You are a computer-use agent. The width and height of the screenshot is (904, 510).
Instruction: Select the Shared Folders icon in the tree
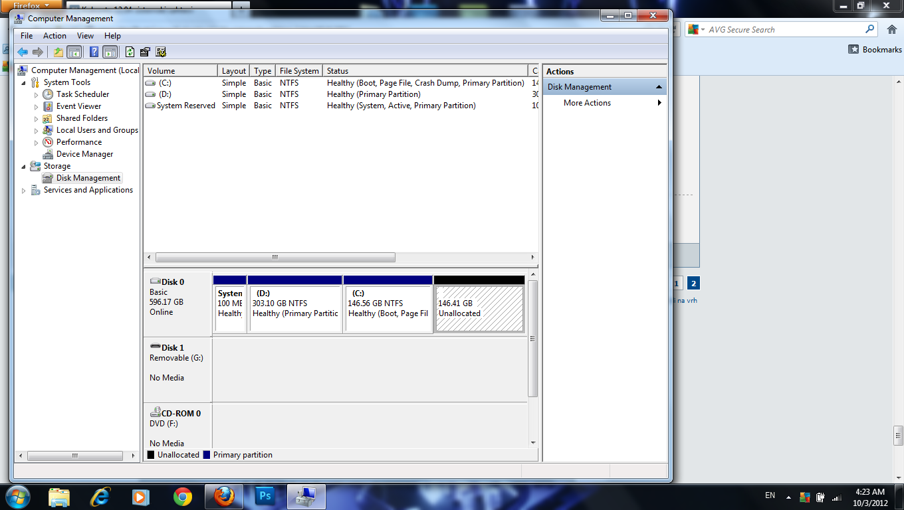(48, 118)
